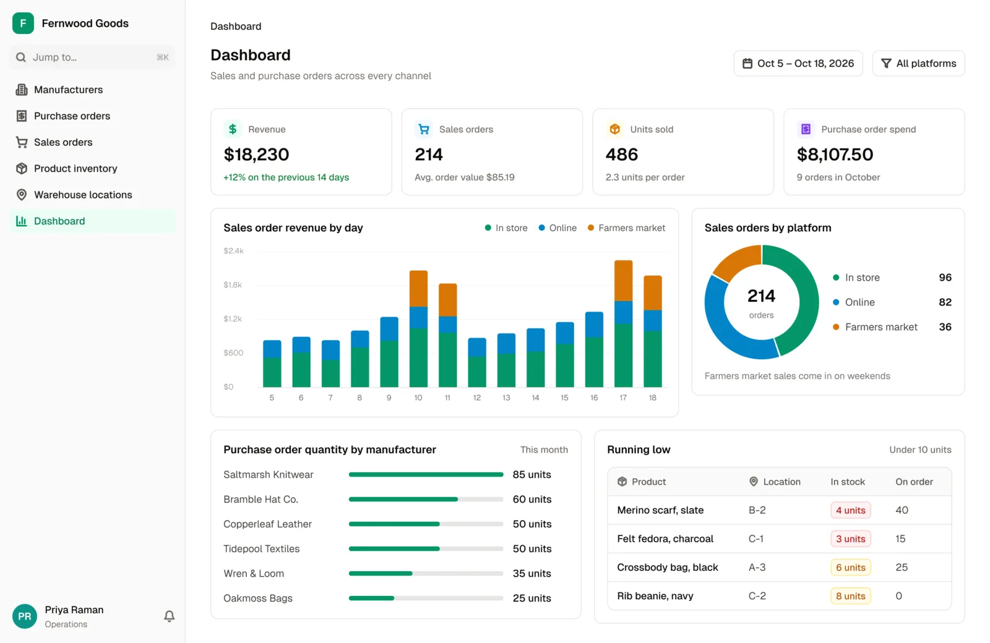Image resolution: width=990 pixels, height=643 pixels.
Task: Click the pin icon in Location column header
Action: click(x=754, y=482)
